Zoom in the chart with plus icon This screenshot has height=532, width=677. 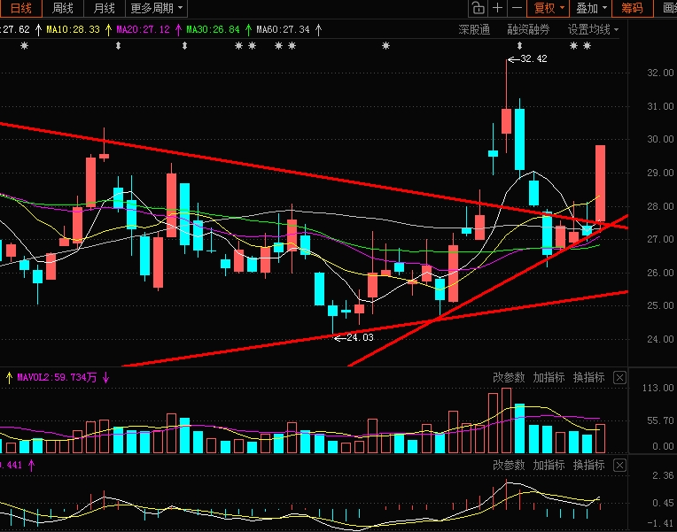(x=497, y=8)
